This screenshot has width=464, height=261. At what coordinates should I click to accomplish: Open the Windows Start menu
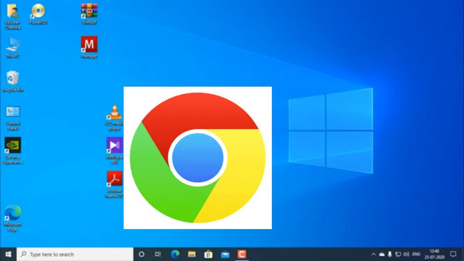click(8, 254)
